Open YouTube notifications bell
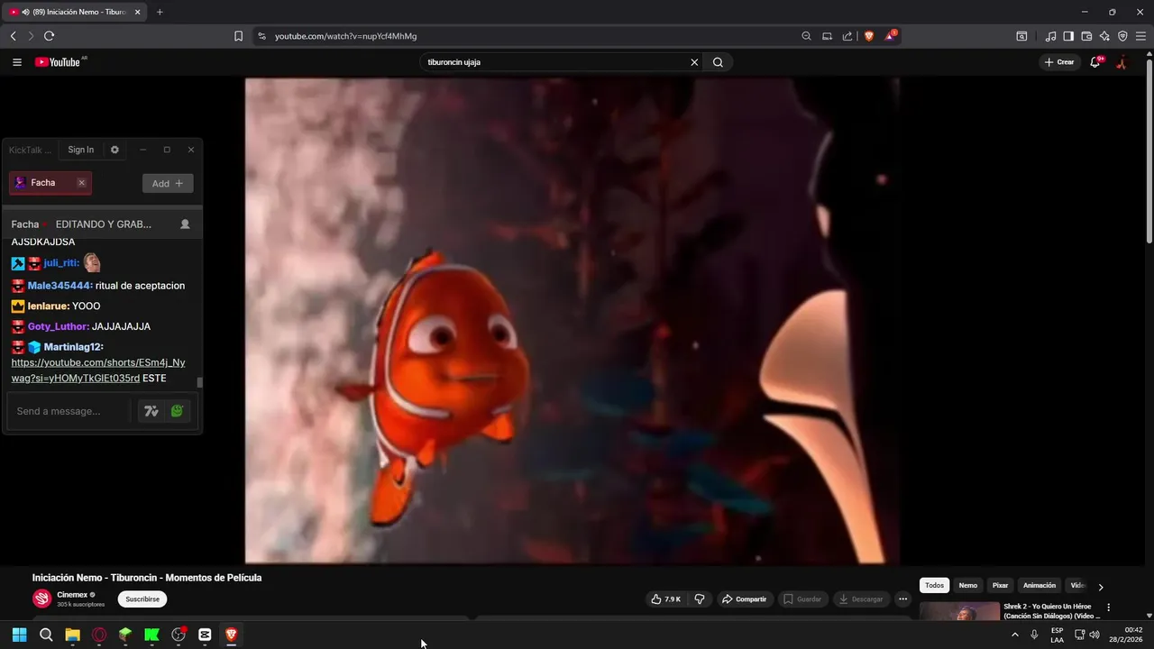This screenshot has width=1154, height=649. coord(1095,62)
